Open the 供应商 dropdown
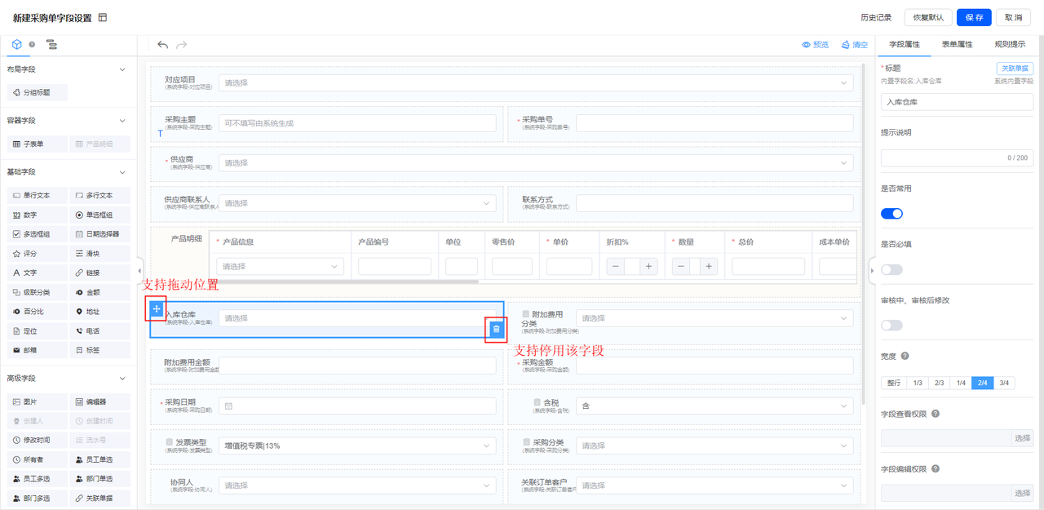Viewport: 1044px width, 510px height. (536, 162)
